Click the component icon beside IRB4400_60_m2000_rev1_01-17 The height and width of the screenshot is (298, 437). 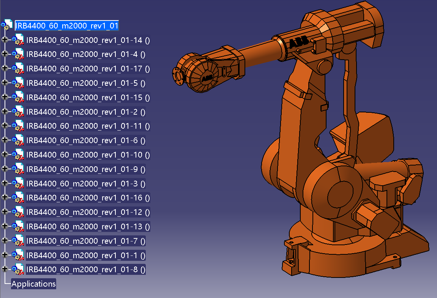point(18,69)
